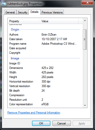
Task: Select the Bit depth value 24
Action: (43, 91)
